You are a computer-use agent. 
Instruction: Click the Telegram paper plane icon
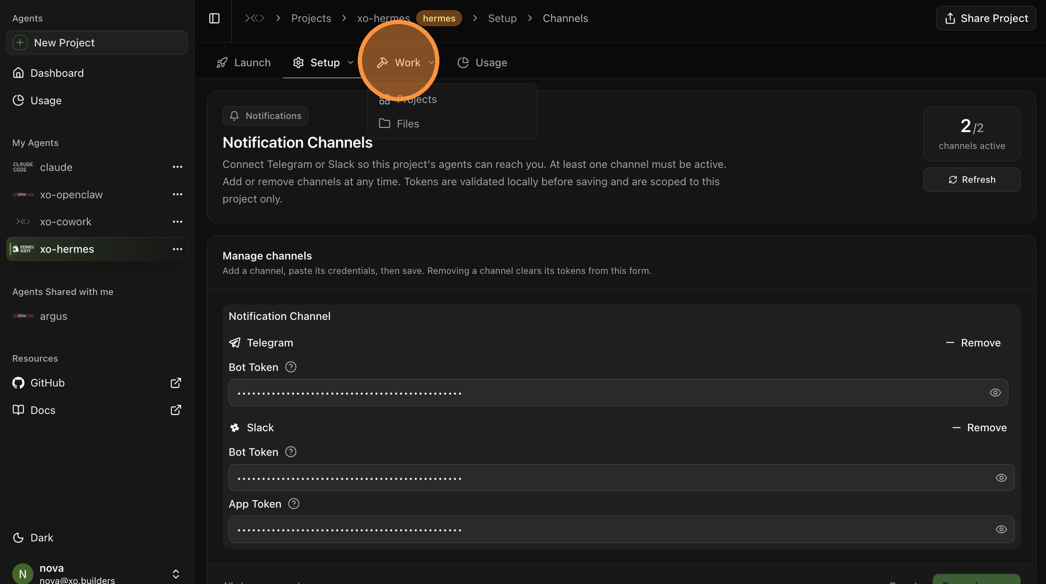click(x=235, y=343)
